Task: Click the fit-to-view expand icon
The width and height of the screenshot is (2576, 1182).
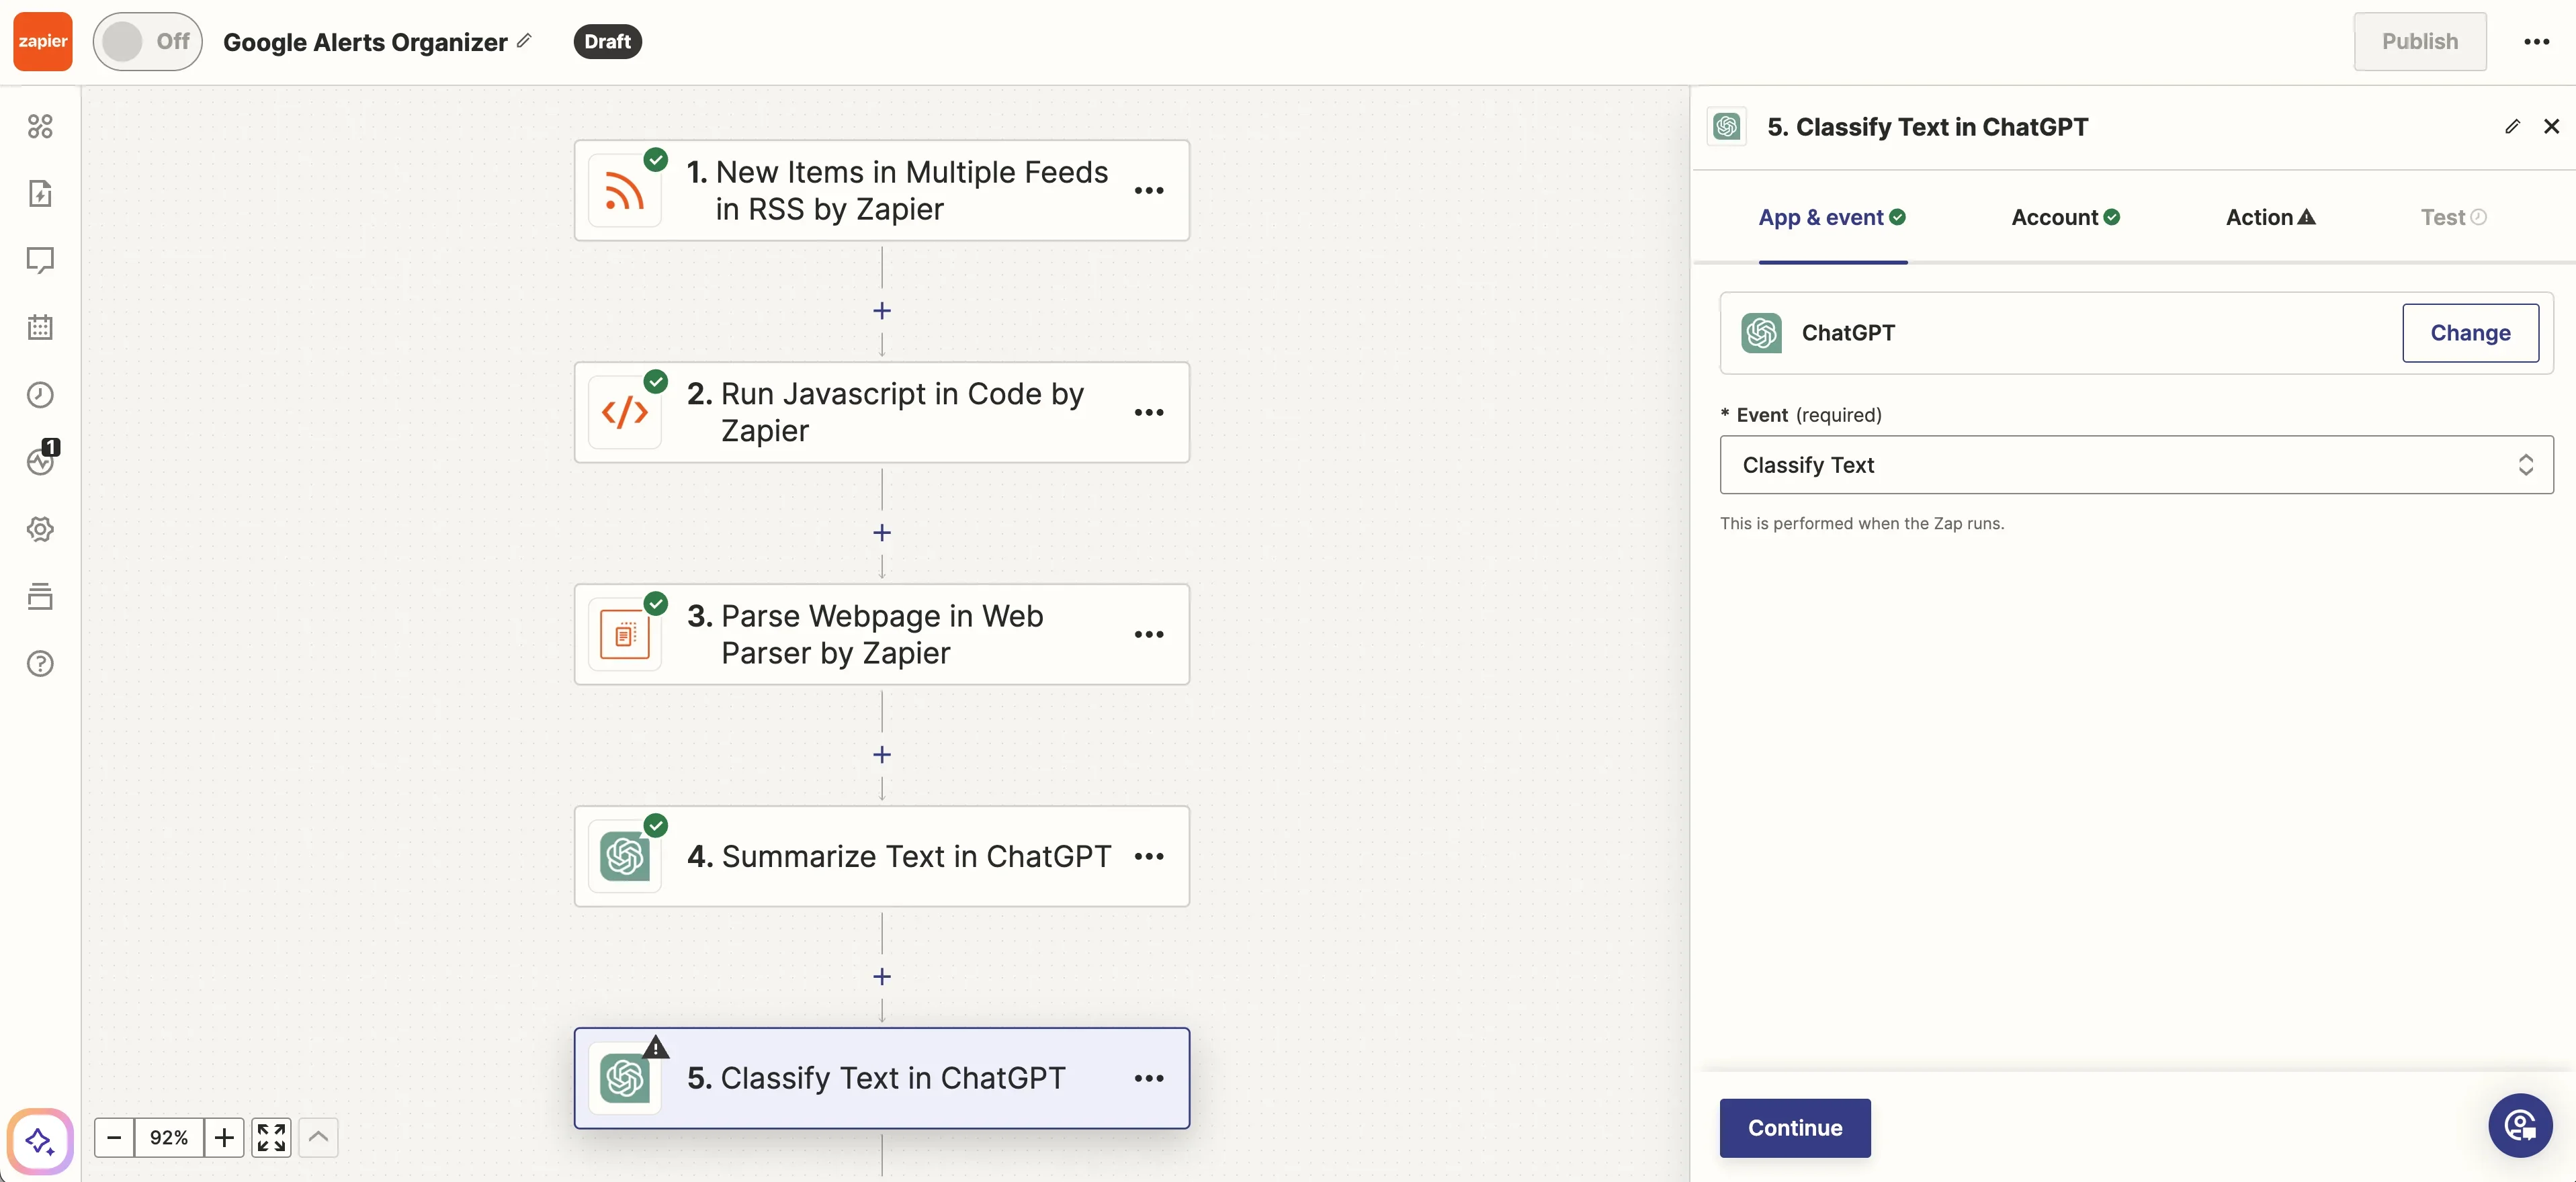Action: (x=271, y=1137)
